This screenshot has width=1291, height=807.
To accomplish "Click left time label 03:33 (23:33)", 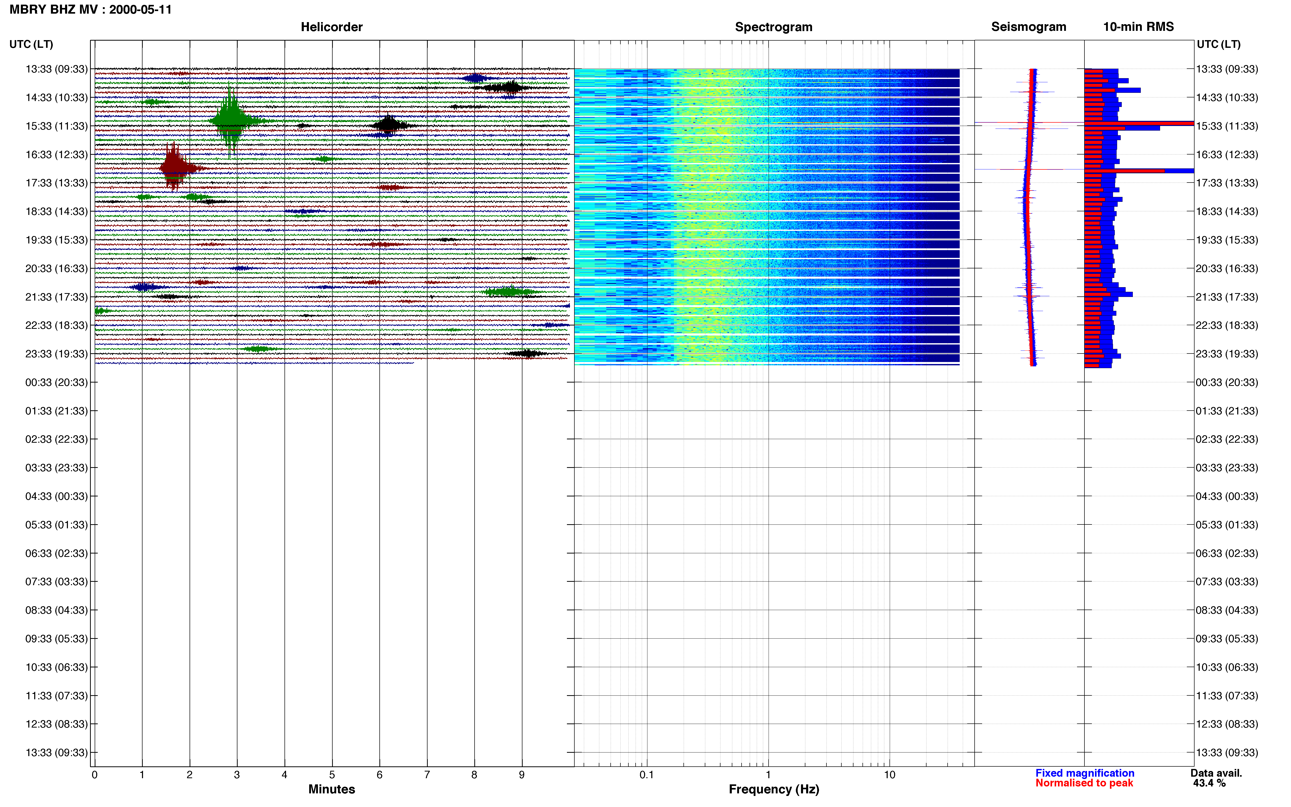I will pyautogui.click(x=57, y=468).
